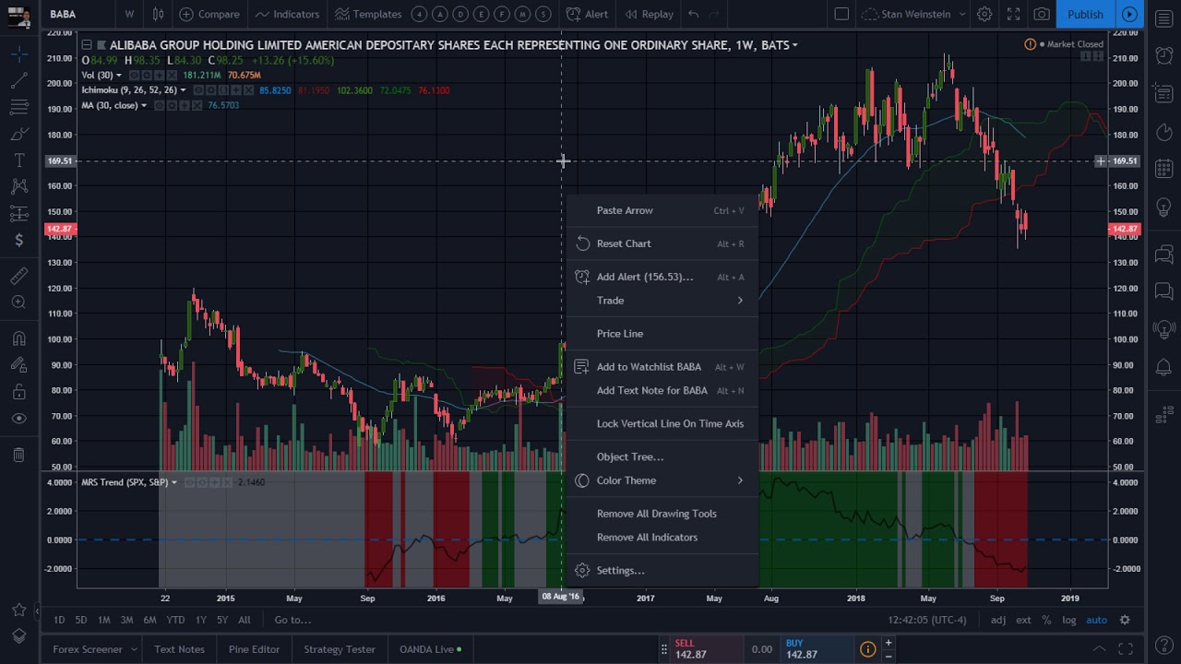
Task: Click the Alert button in toolbar
Action: (x=587, y=14)
